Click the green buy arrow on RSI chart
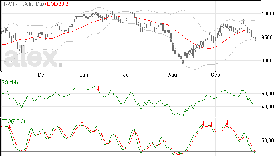Image resolution: width=280 pixels, height=157 pixels. (185, 112)
